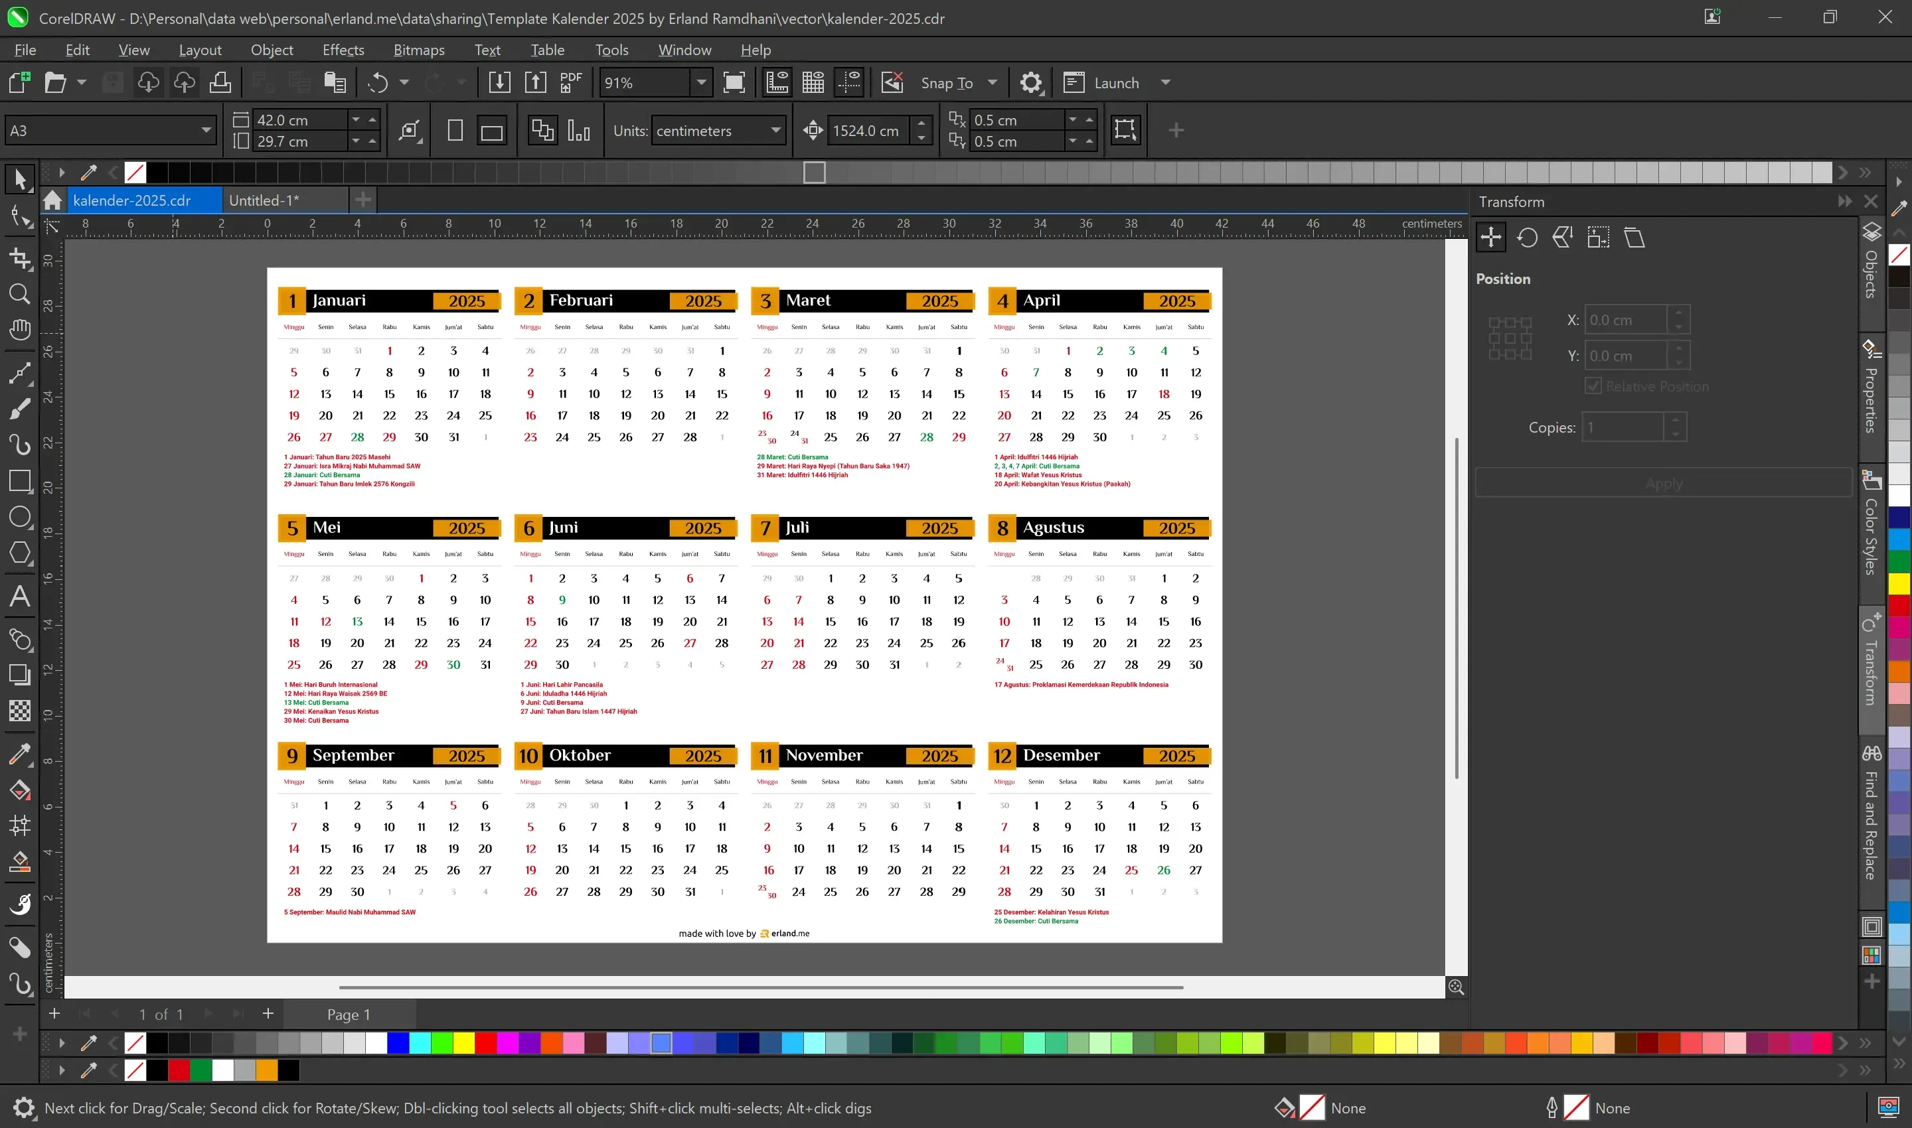Viewport: 1912px width, 1128px height.
Task: Click the Rotate tab in Transform panel
Action: click(1526, 238)
